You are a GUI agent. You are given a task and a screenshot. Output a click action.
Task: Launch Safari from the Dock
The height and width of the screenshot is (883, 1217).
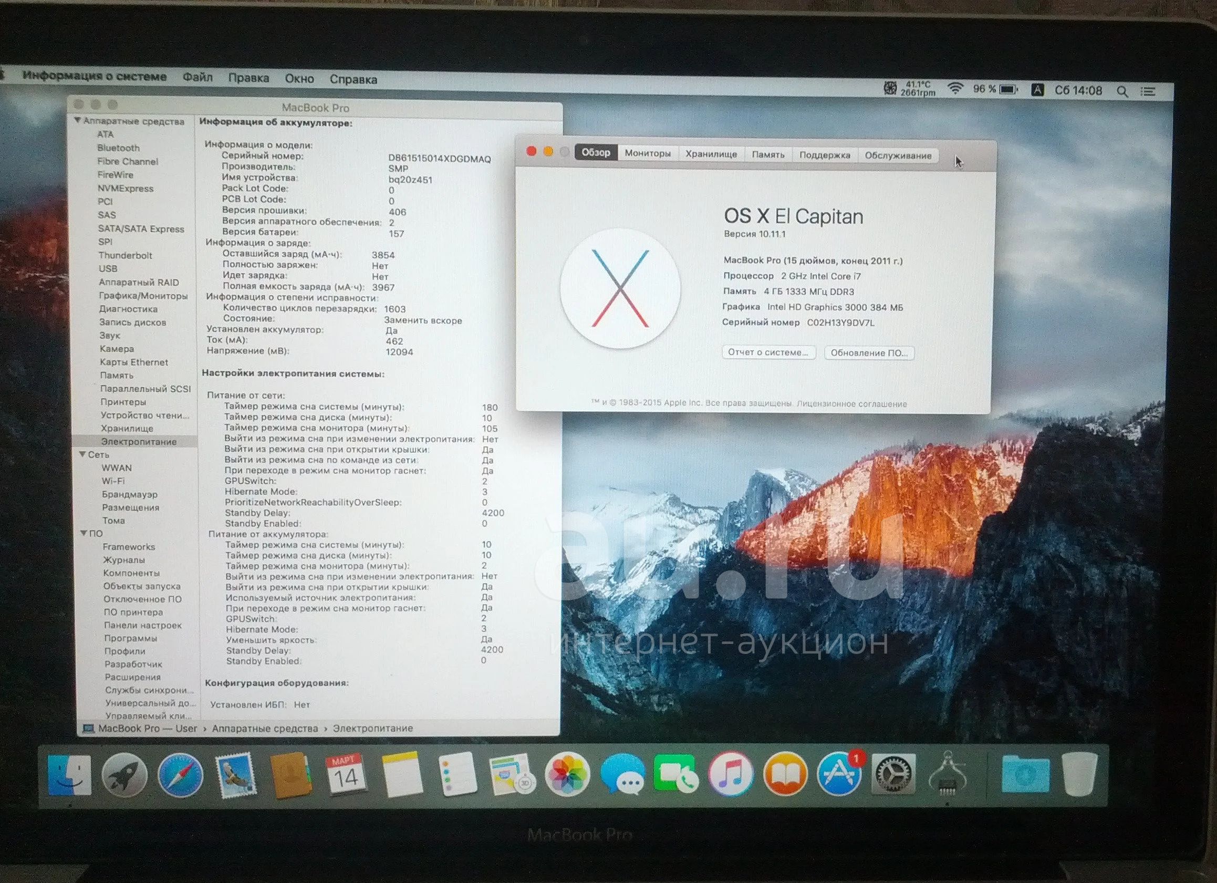pos(181,775)
